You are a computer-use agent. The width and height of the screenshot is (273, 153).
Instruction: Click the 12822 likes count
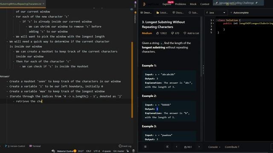tap(163, 33)
